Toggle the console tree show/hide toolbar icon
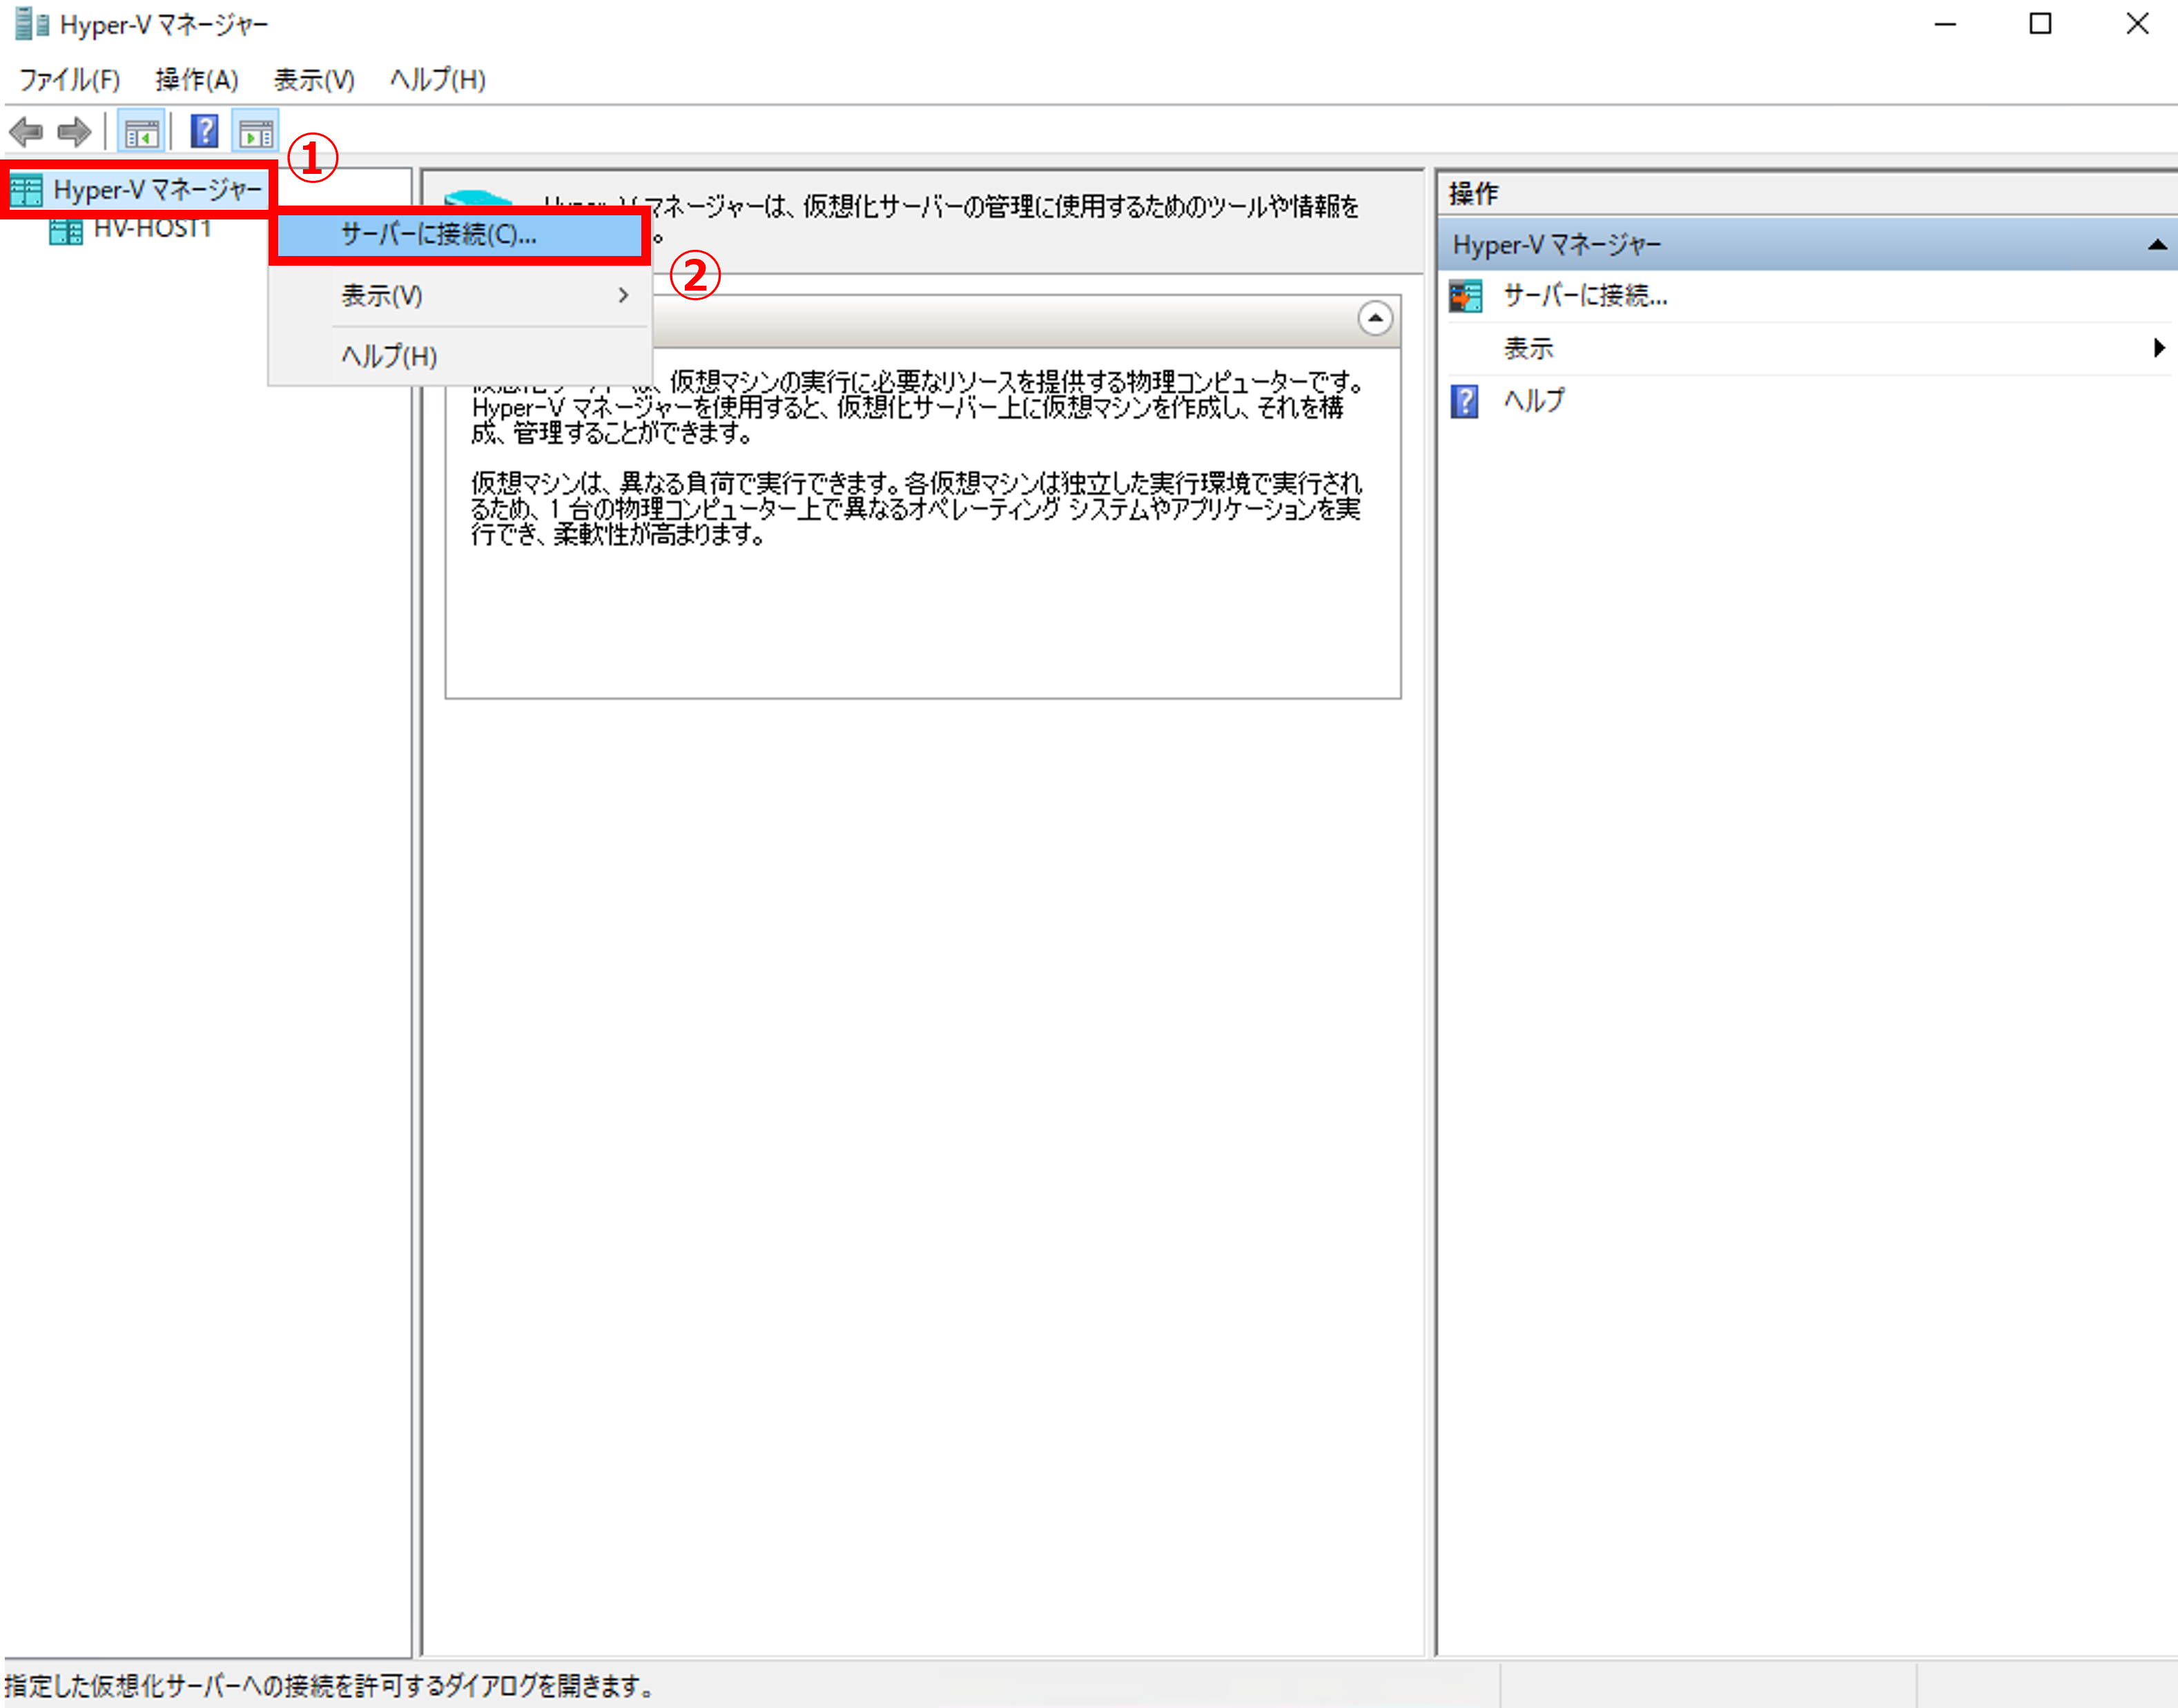The width and height of the screenshot is (2178, 1708). tap(141, 131)
